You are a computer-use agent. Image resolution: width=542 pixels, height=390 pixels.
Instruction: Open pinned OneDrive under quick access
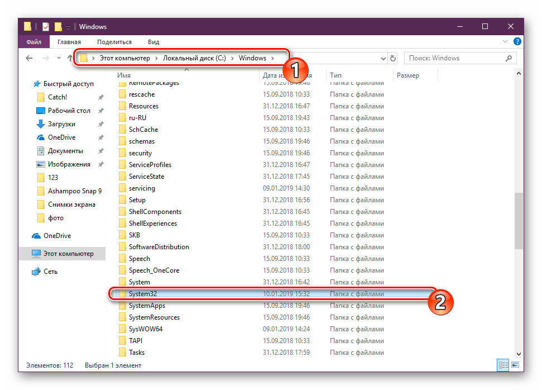[61, 137]
